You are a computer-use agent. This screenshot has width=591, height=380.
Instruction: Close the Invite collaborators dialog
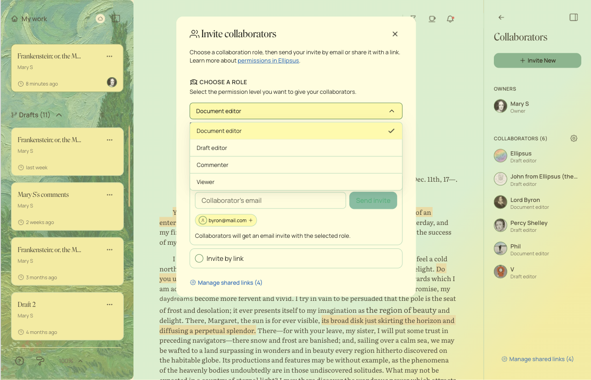[x=395, y=34]
